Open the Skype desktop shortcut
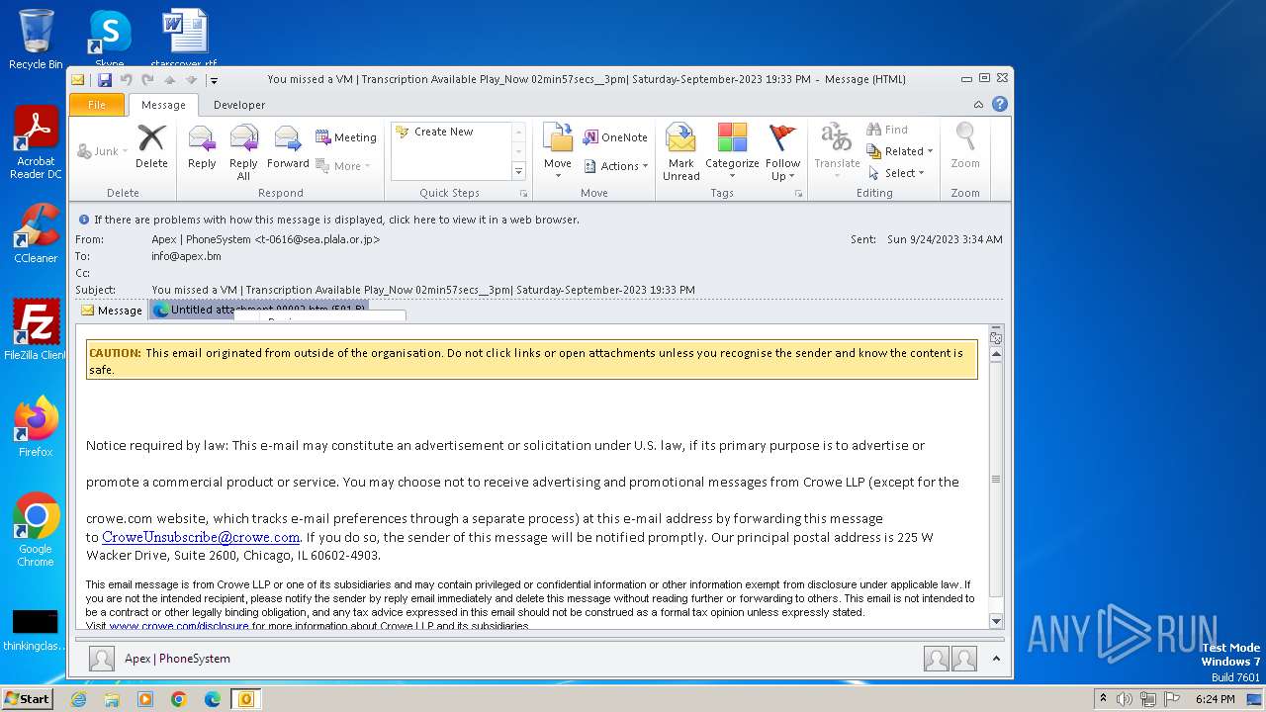 click(109, 40)
